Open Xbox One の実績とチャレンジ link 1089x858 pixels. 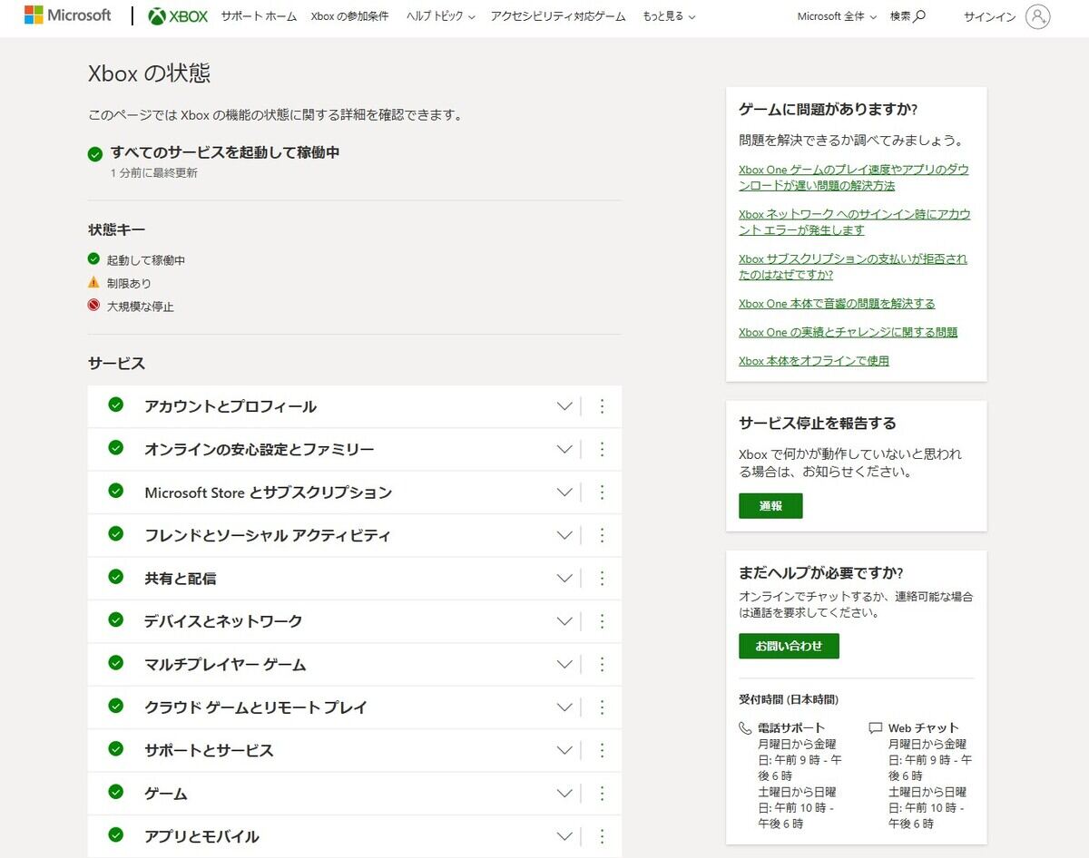[848, 332]
